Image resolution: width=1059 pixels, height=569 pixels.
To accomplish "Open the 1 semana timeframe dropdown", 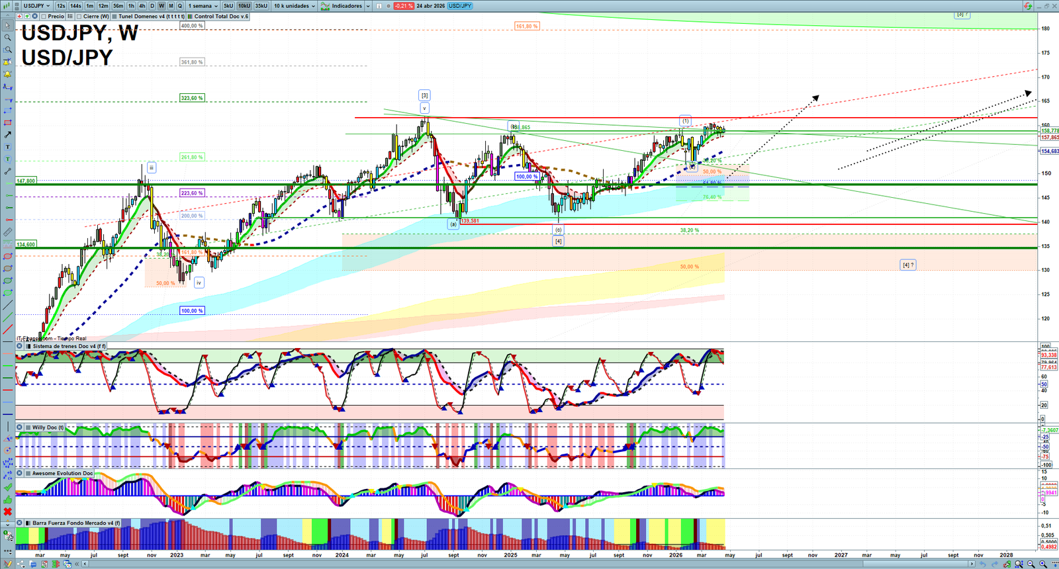I will pos(203,6).
